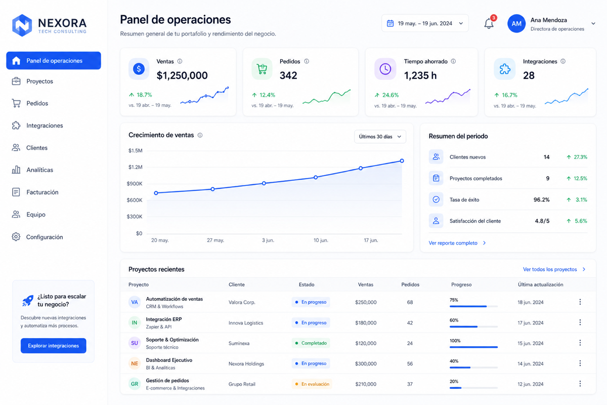Open notifications bell icon

coord(489,23)
